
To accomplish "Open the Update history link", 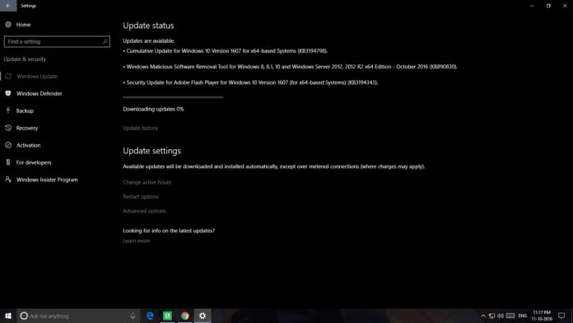I will tap(140, 128).
